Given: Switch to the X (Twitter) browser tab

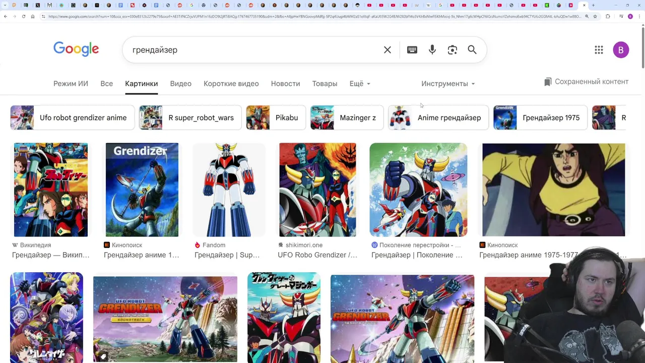Looking at the screenshot, I should pos(38,5).
